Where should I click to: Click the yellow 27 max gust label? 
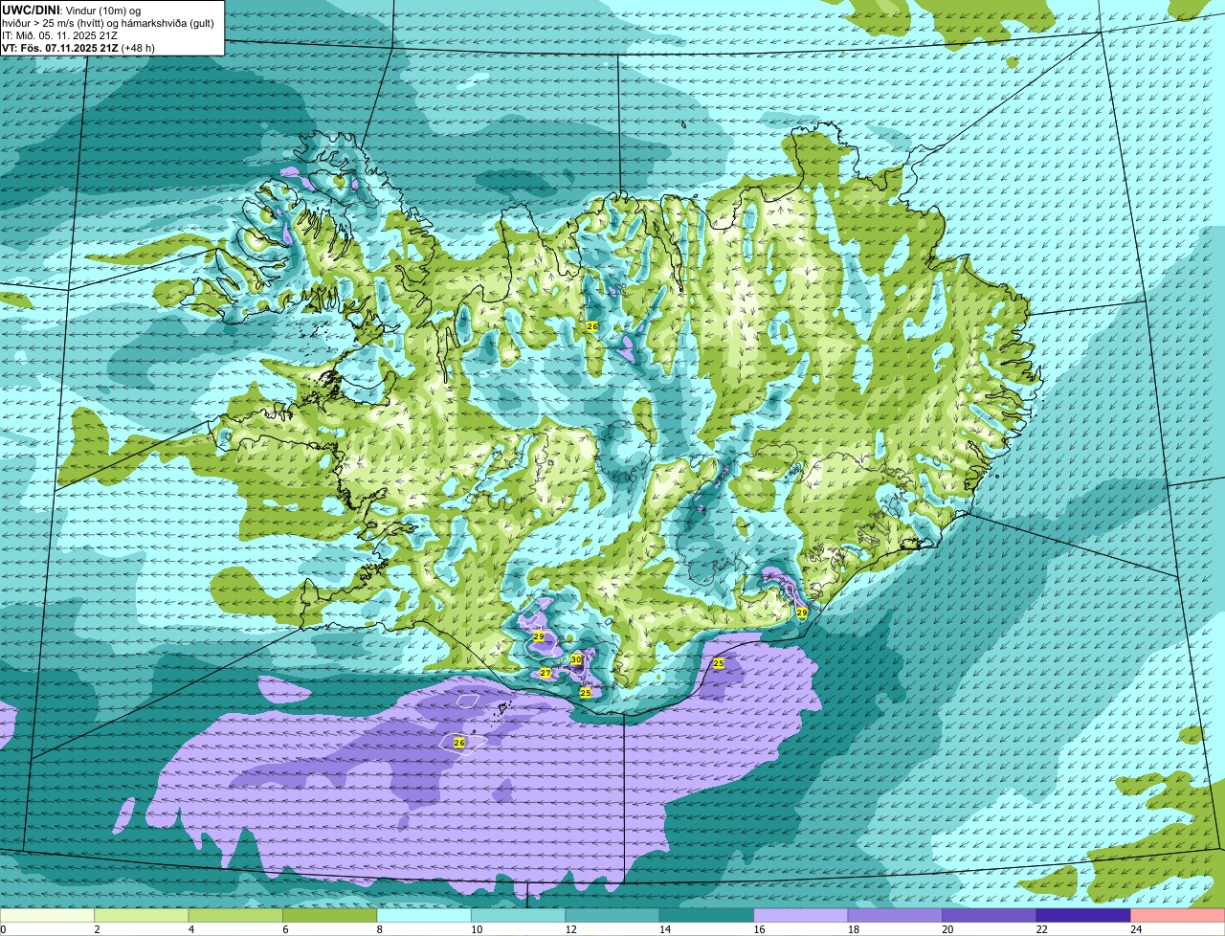pyautogui.click(x=546, y=674)
